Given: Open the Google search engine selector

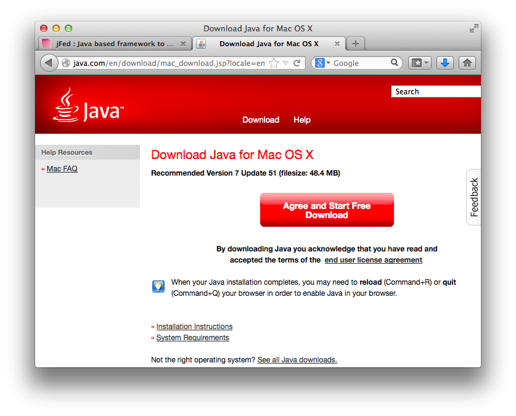Looking at the screenshot, I should tap(322, 63).
